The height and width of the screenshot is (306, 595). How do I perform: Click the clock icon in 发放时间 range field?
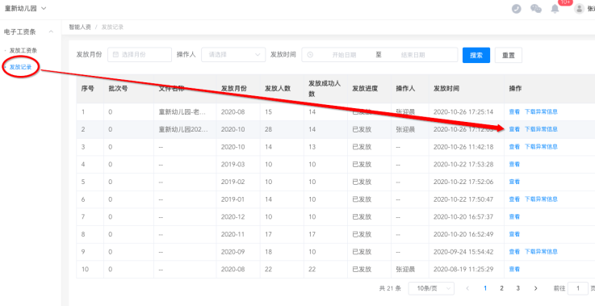(310, 55)
